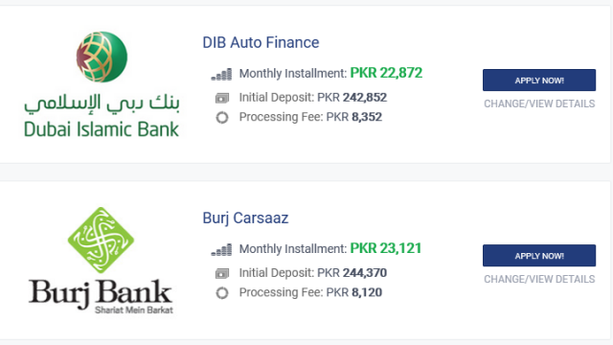Open Change/View Details for Burj Carsaaz

coord(539,280)
